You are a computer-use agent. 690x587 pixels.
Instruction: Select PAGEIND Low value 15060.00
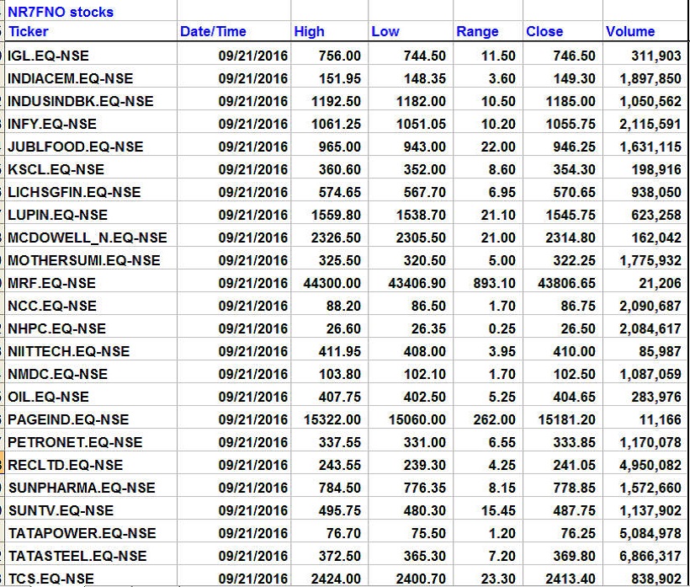click(417, 419)
